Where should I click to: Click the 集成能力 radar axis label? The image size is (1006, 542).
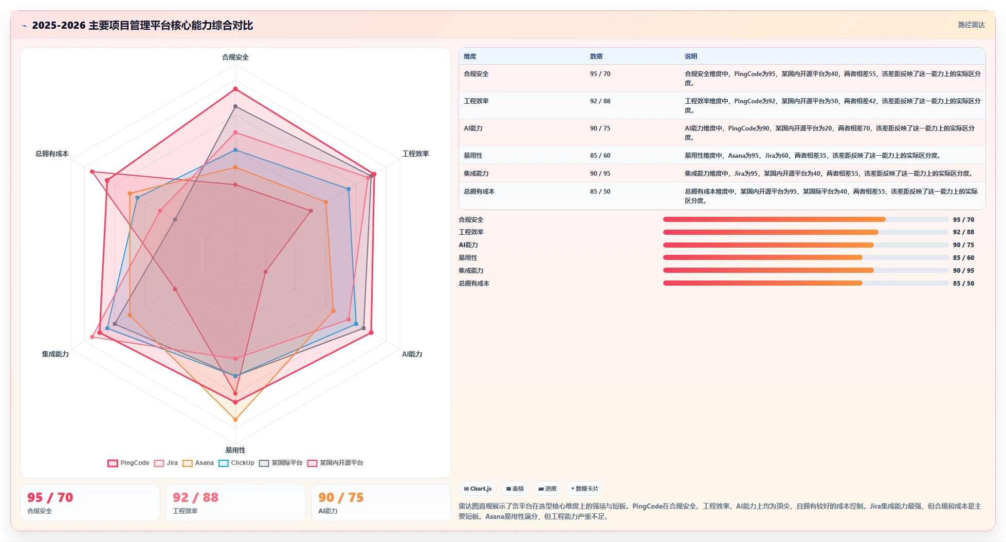click(56, 354)
